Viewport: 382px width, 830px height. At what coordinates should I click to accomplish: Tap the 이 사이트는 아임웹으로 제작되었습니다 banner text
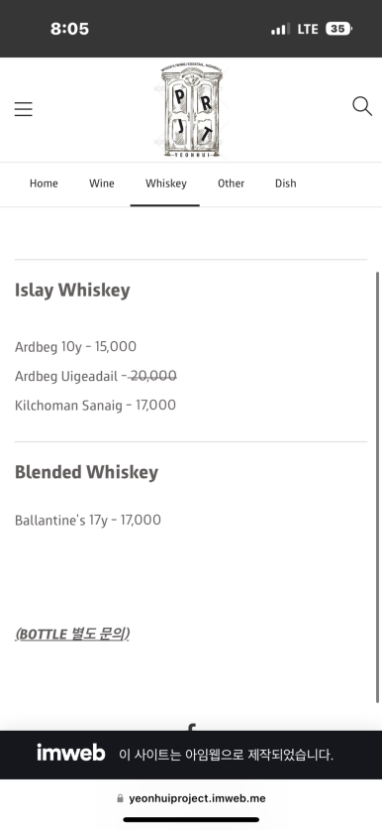[226, 755]
